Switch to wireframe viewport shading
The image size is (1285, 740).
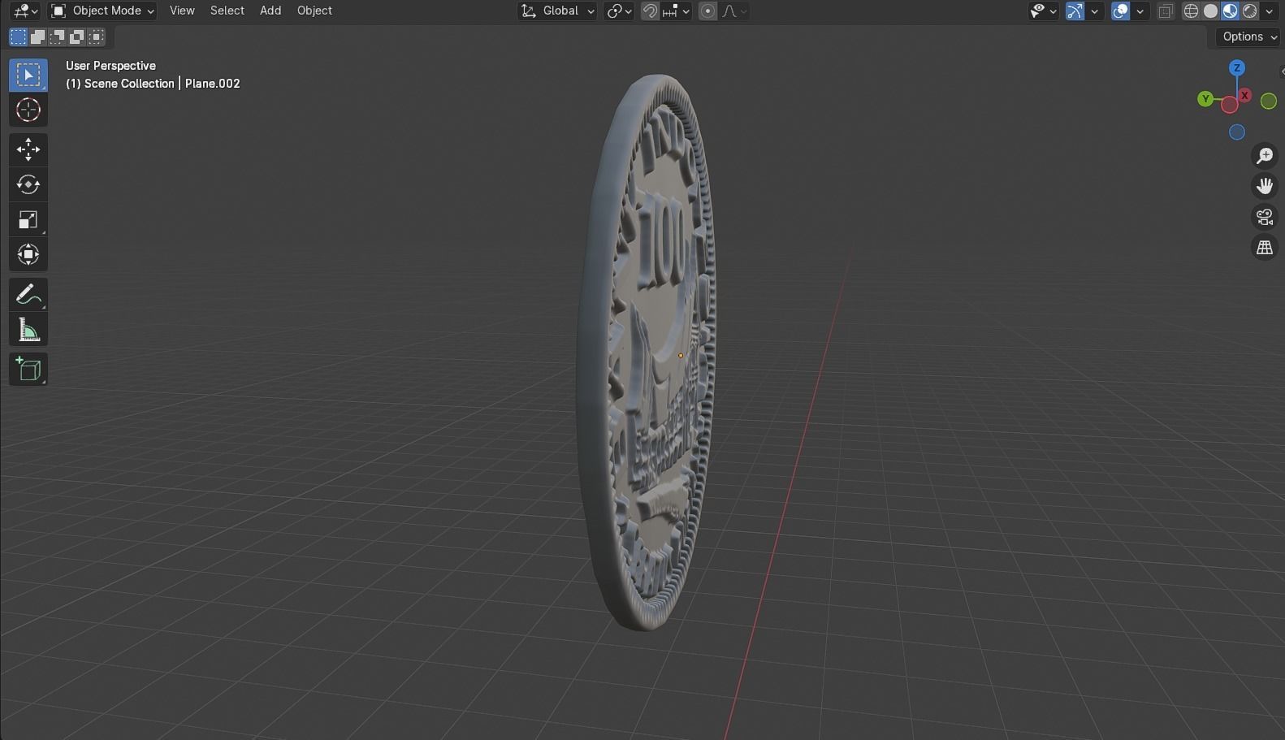click(1191, 11)
